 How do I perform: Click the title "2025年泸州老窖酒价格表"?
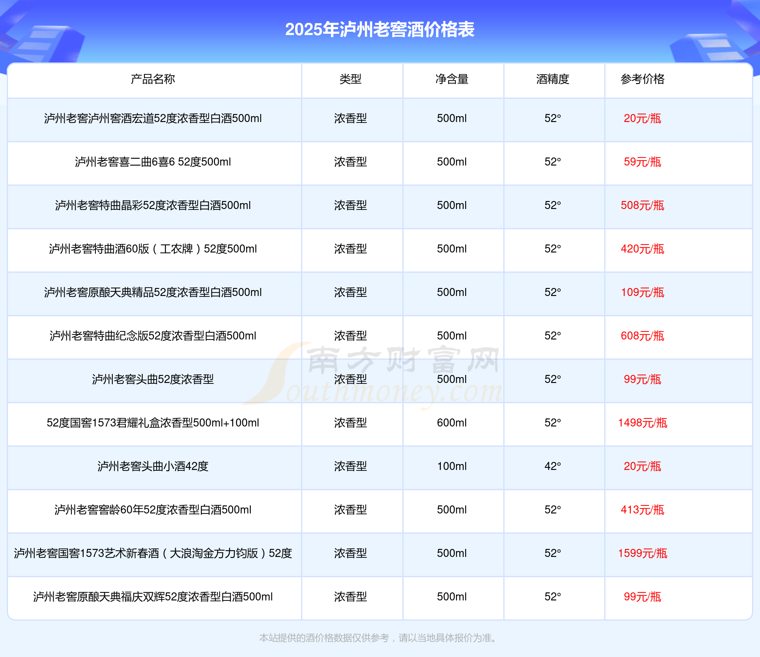tap(380, 30)
